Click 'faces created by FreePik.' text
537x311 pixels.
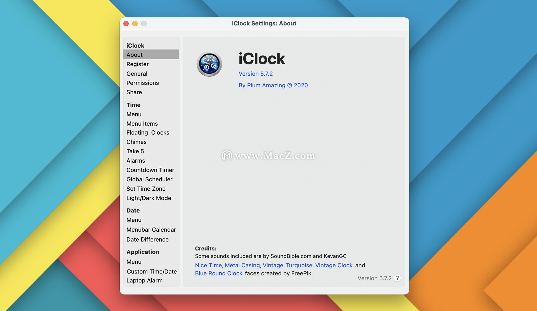coord(279,273)
